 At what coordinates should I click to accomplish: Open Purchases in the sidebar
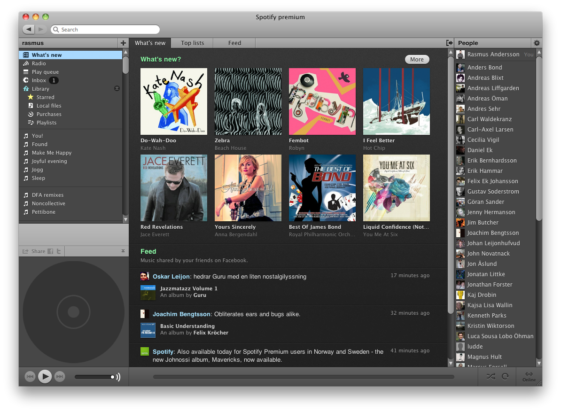coord(70,114)
